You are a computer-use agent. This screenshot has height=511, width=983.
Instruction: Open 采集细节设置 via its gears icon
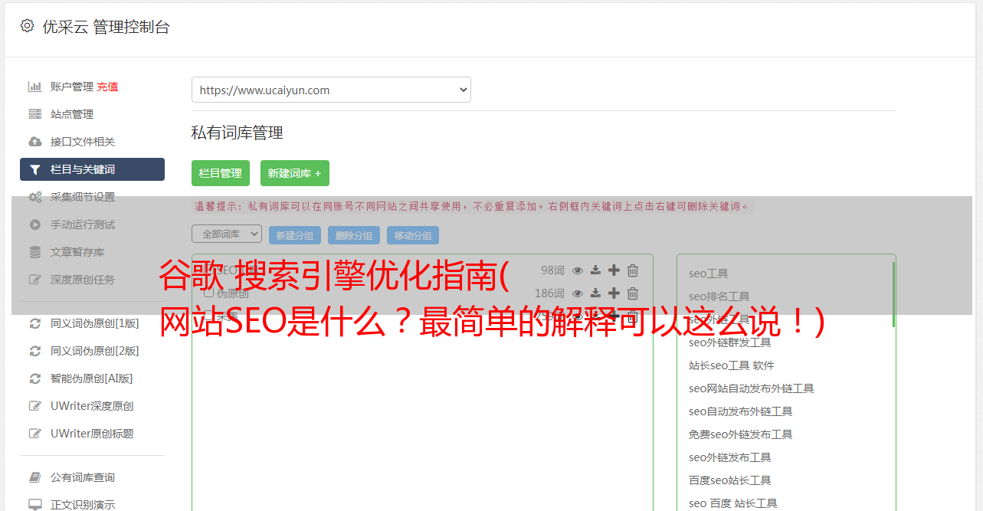pos(34,197)
